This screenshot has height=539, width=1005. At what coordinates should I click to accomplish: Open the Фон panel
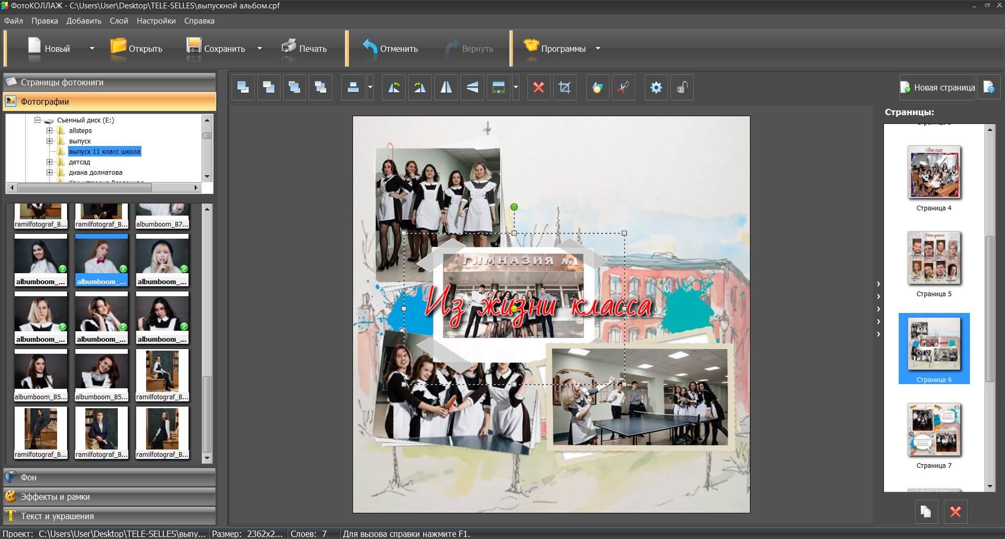pyautogui.click(x=109, y=477)
